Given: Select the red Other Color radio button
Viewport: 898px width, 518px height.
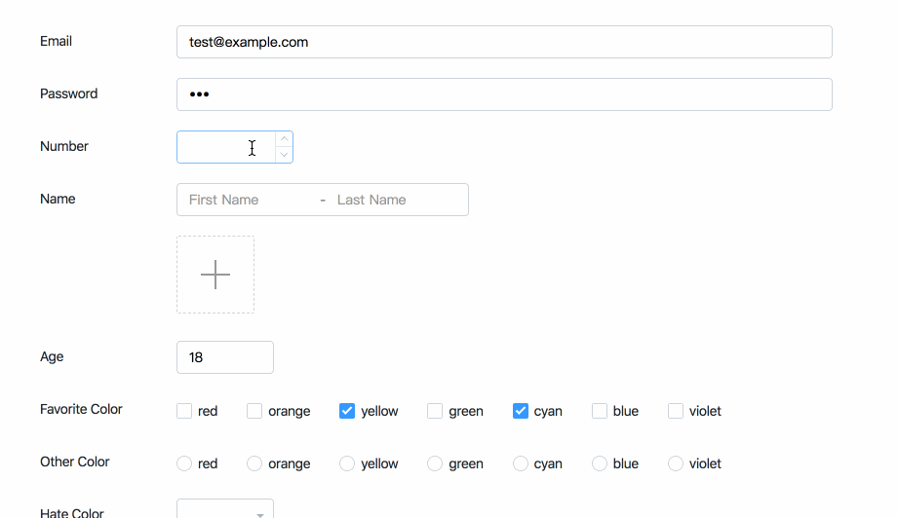Looking at the screenshot, I should 184,463.
